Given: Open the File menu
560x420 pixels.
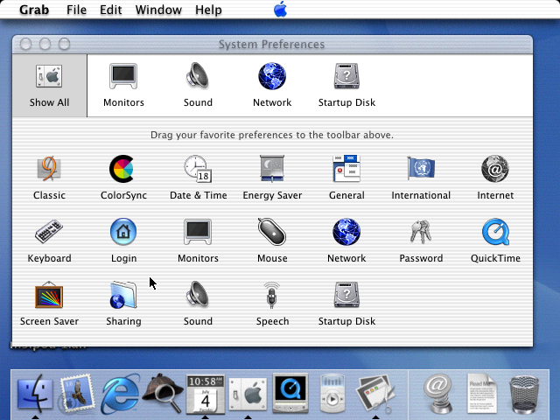Looking at the screenshot, I should tap(76, 10).
